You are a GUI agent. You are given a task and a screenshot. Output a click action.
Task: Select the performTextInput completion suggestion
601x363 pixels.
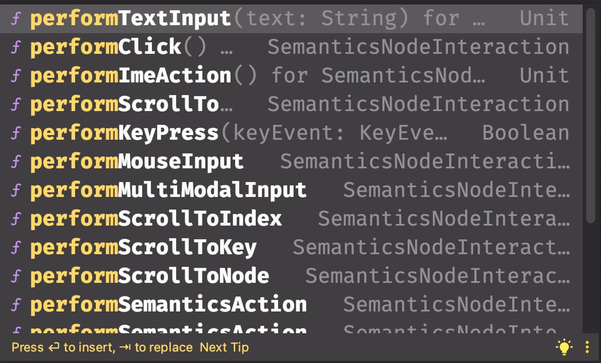(x=130, y=19)
